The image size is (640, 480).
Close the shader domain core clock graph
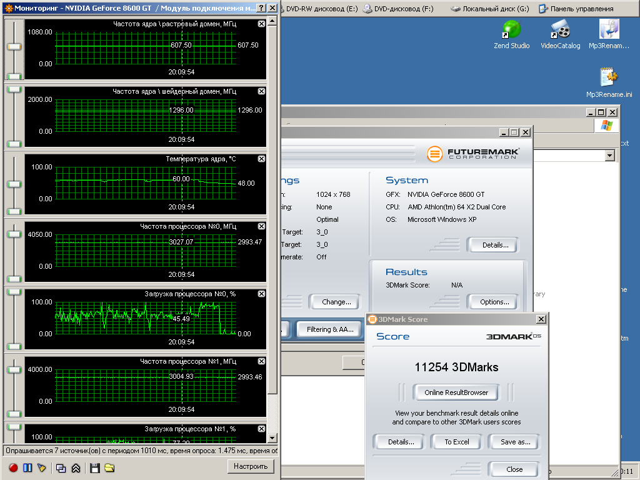point(262,91)
